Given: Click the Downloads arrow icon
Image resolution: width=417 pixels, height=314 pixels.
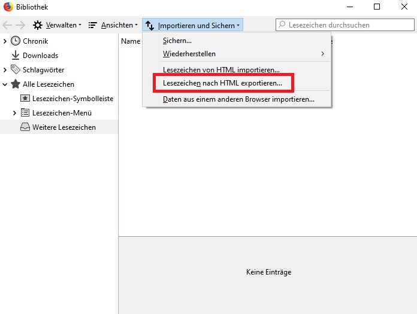Looking at the screenshot, I should coord(16,56).
